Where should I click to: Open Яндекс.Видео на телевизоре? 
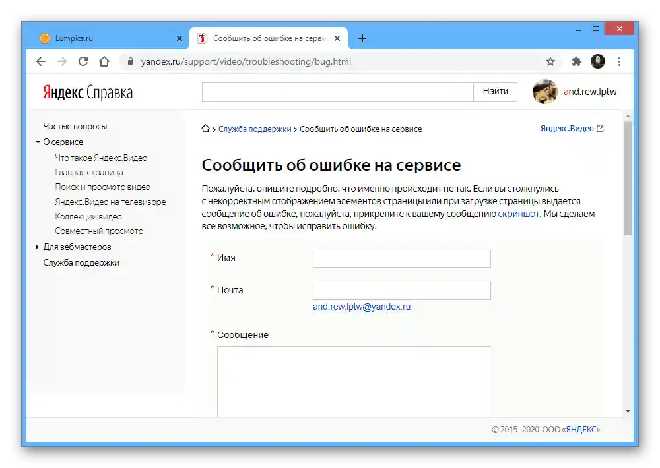tap(110, 202)
